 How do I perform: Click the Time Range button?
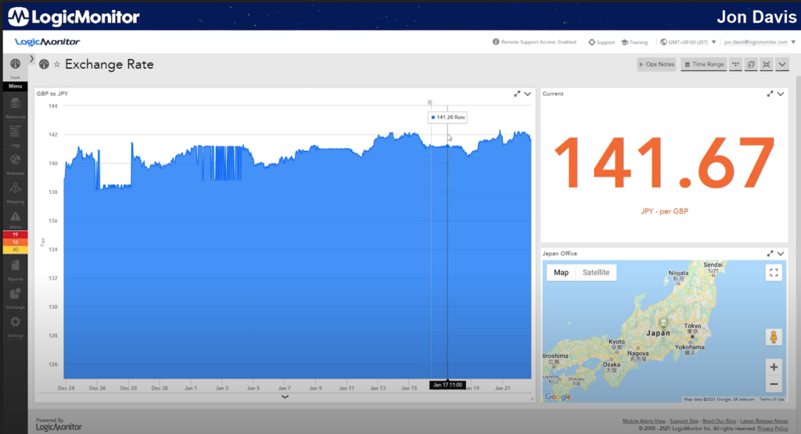[703, 64]
